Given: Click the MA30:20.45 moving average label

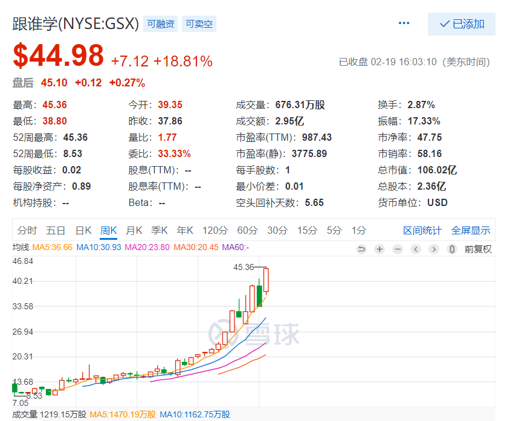Looking at the screenshot, I should point(196,248).
